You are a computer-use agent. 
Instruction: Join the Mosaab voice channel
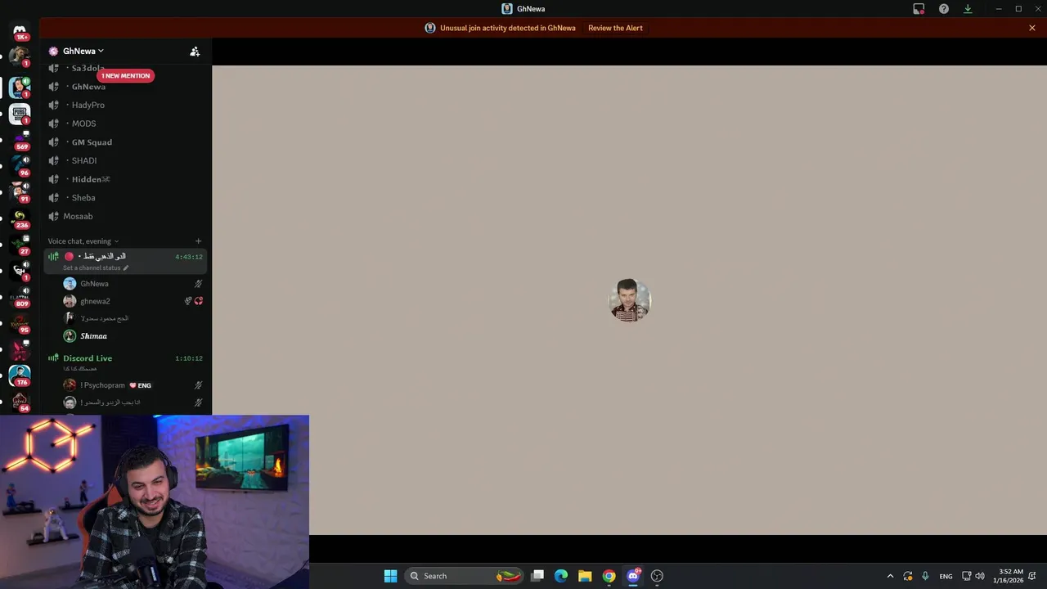point(127,216)
